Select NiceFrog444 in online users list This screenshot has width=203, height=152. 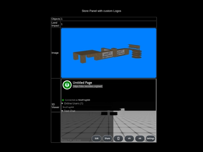[x=86, y=107]
